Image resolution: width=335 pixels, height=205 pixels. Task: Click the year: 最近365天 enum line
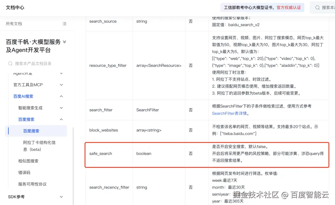[x=228, y=201]
